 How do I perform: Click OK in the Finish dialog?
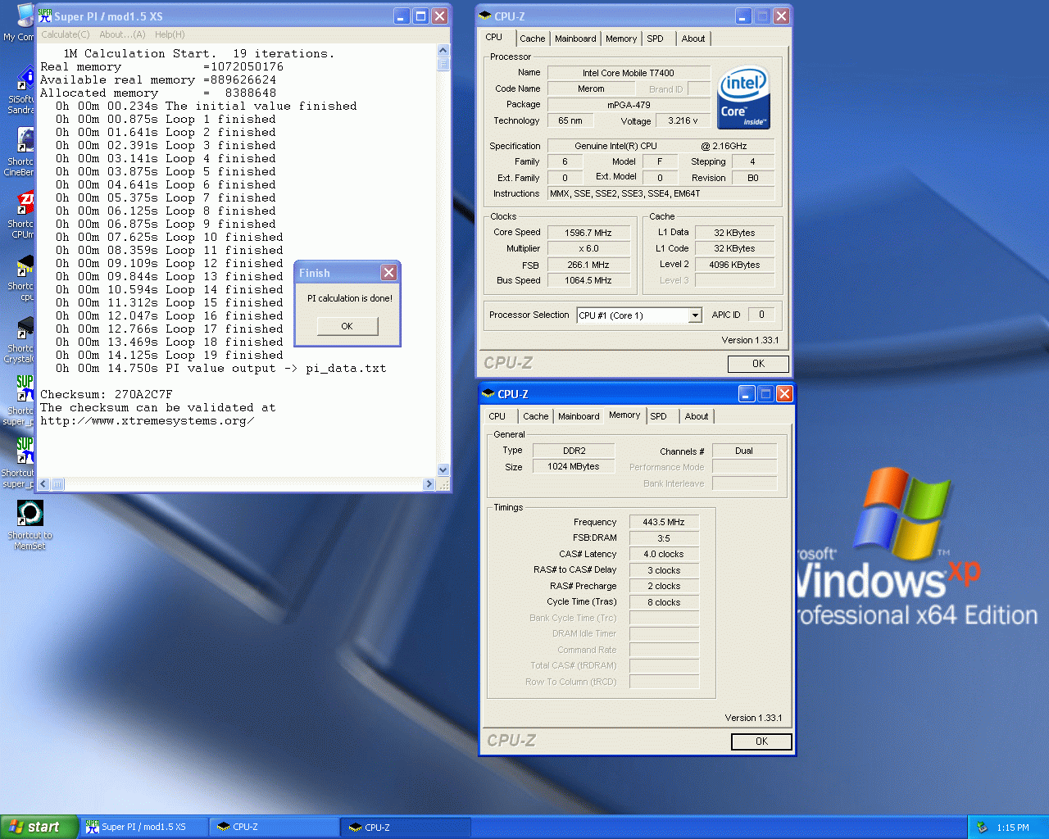[x=347, y=326]
